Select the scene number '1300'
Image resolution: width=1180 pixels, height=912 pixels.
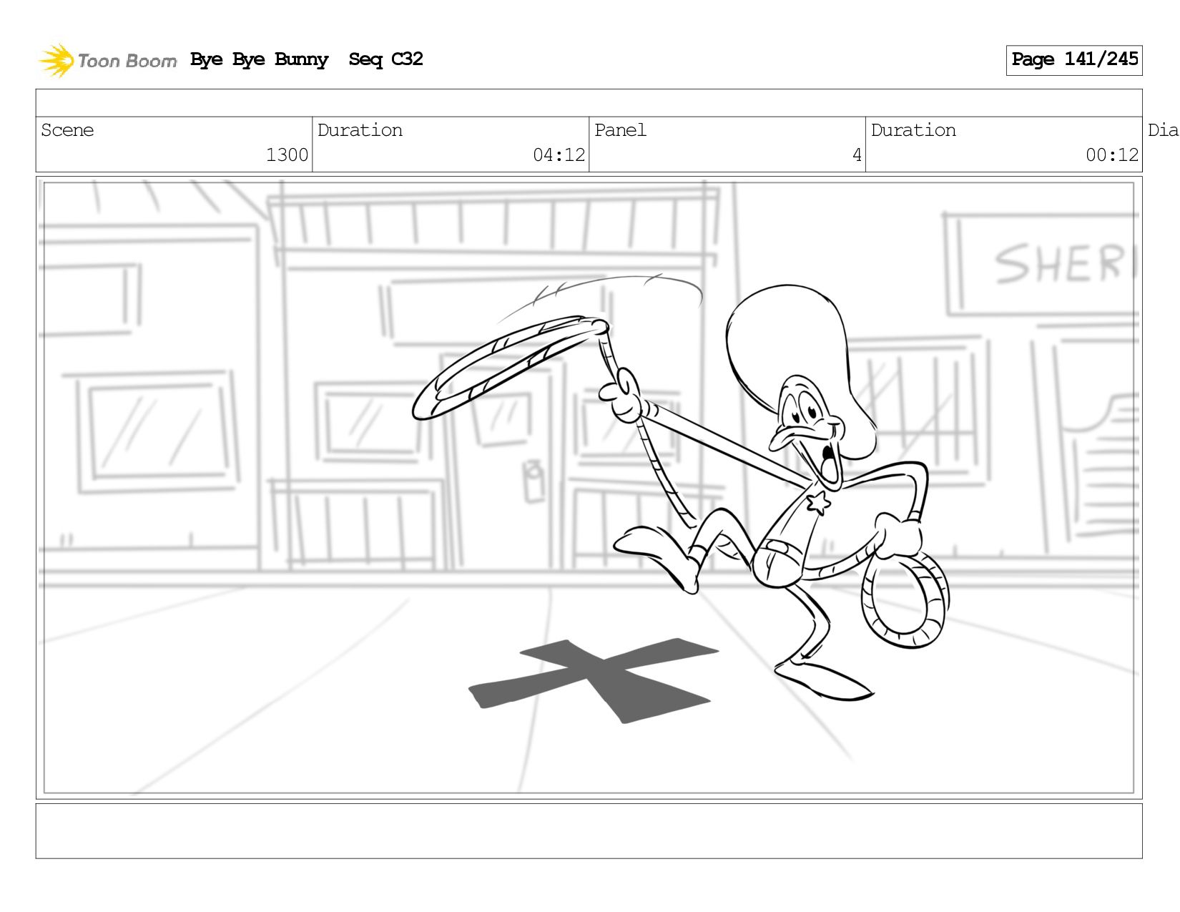click(x=287, y=155)
